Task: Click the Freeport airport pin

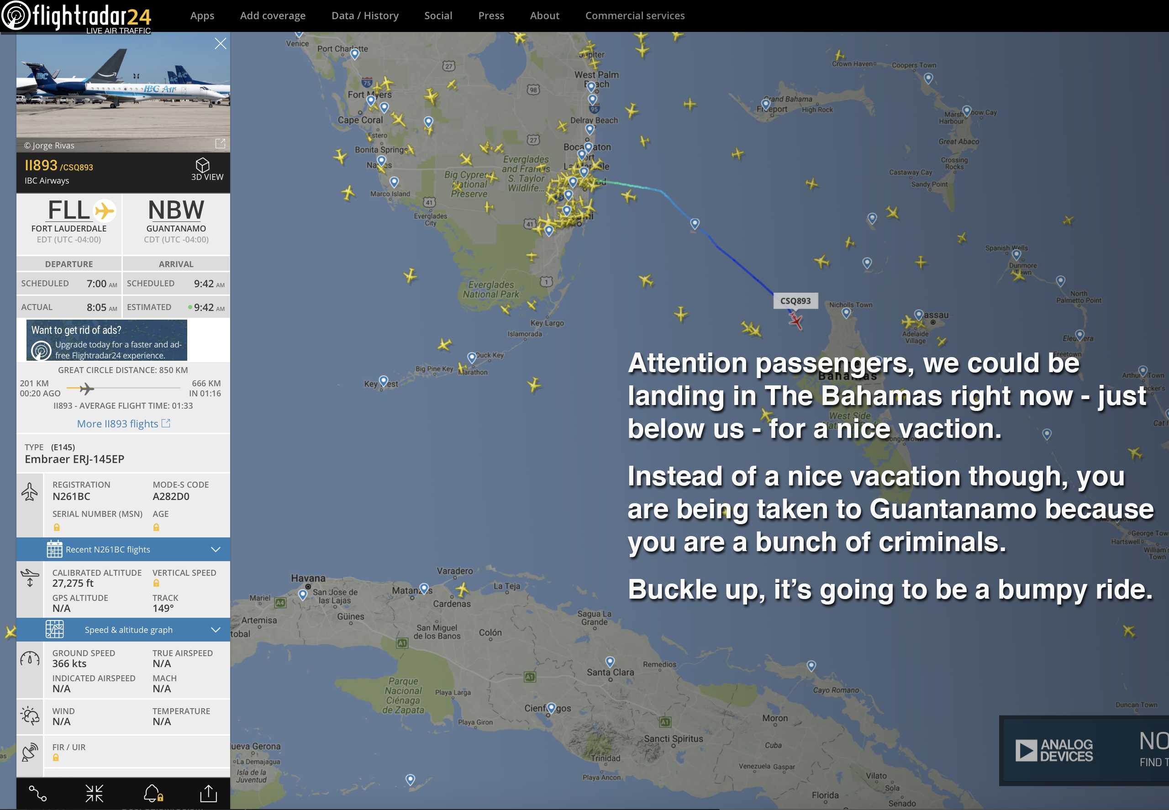Action: (x=767, y=104)
